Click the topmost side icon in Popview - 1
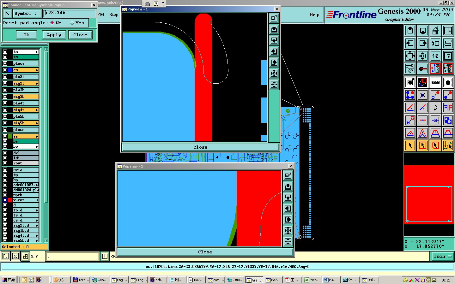Screen dimensions: 455x284 274,18
